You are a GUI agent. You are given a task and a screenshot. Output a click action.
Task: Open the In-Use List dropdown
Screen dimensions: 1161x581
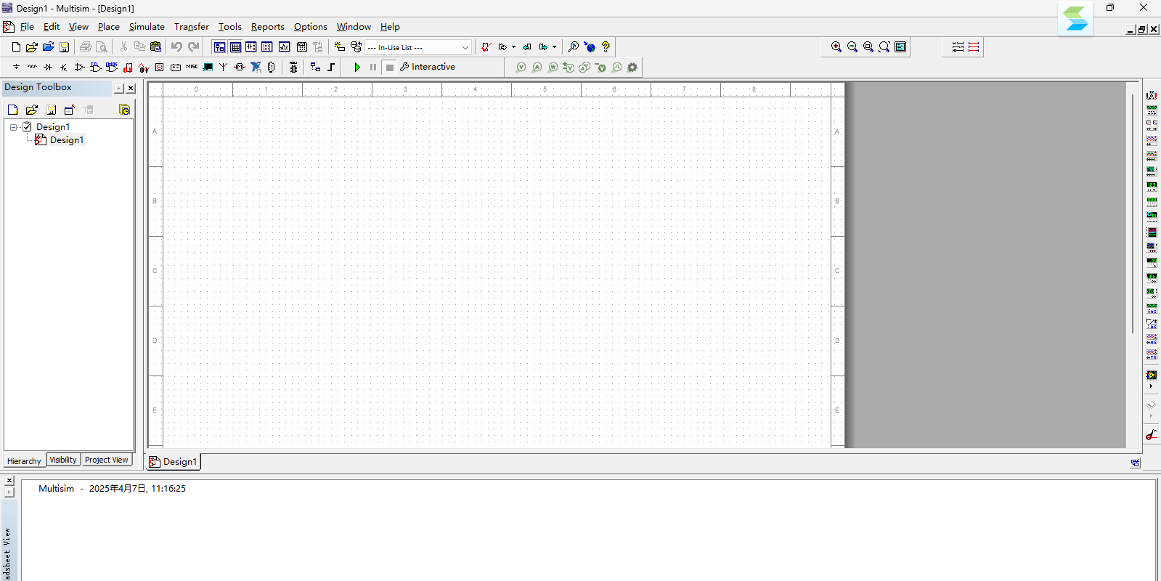(418, 47)
